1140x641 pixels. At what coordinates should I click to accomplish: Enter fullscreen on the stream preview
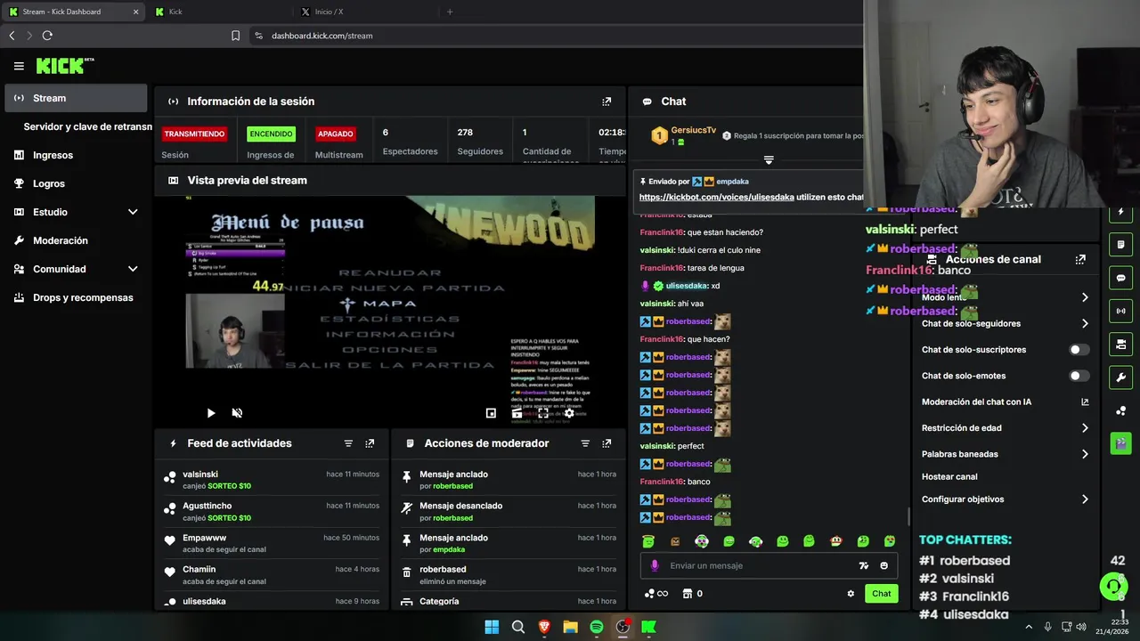543,413
